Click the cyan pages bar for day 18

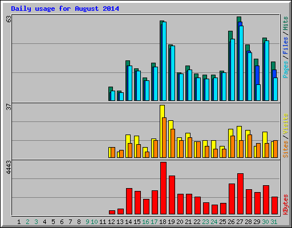click(x=164, y=61)
